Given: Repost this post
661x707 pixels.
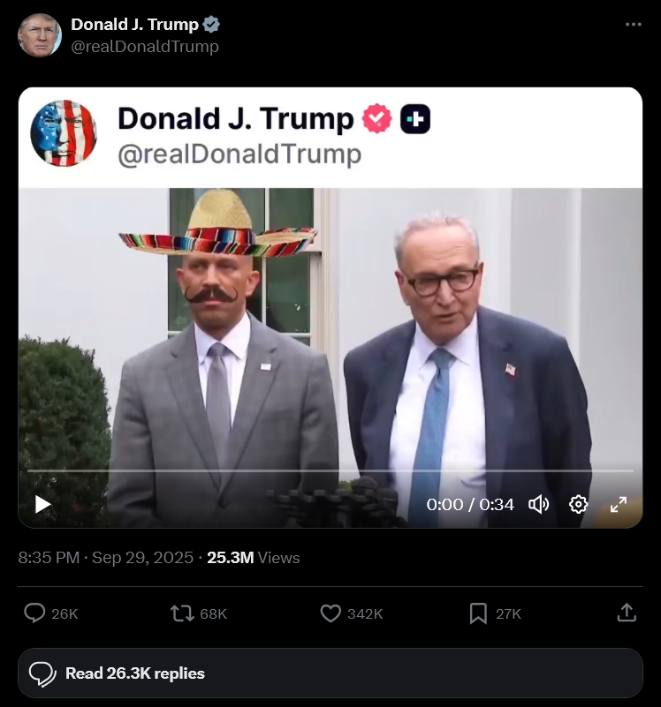Looking at the screenshot, I should pos(182,613).
